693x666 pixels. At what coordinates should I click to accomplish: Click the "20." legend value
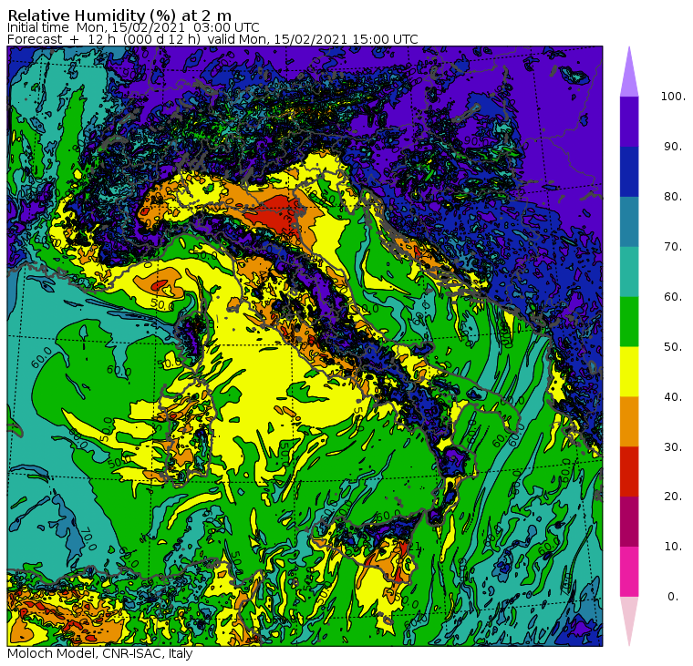673,497
